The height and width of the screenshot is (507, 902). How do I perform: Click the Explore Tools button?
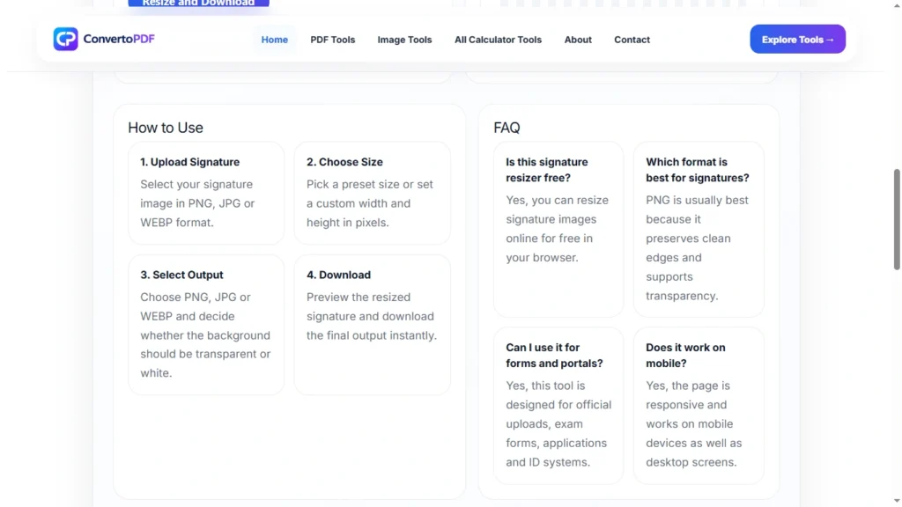(797, 39)
